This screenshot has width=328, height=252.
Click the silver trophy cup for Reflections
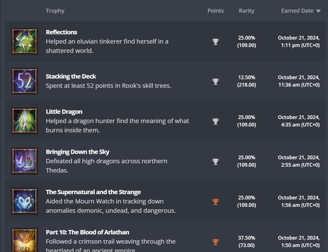(x=216, y=42)
